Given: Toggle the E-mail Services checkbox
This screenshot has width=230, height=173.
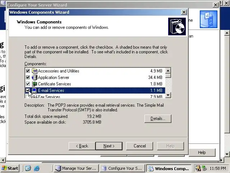Looking at the screenshot, I should pos(28,90).
